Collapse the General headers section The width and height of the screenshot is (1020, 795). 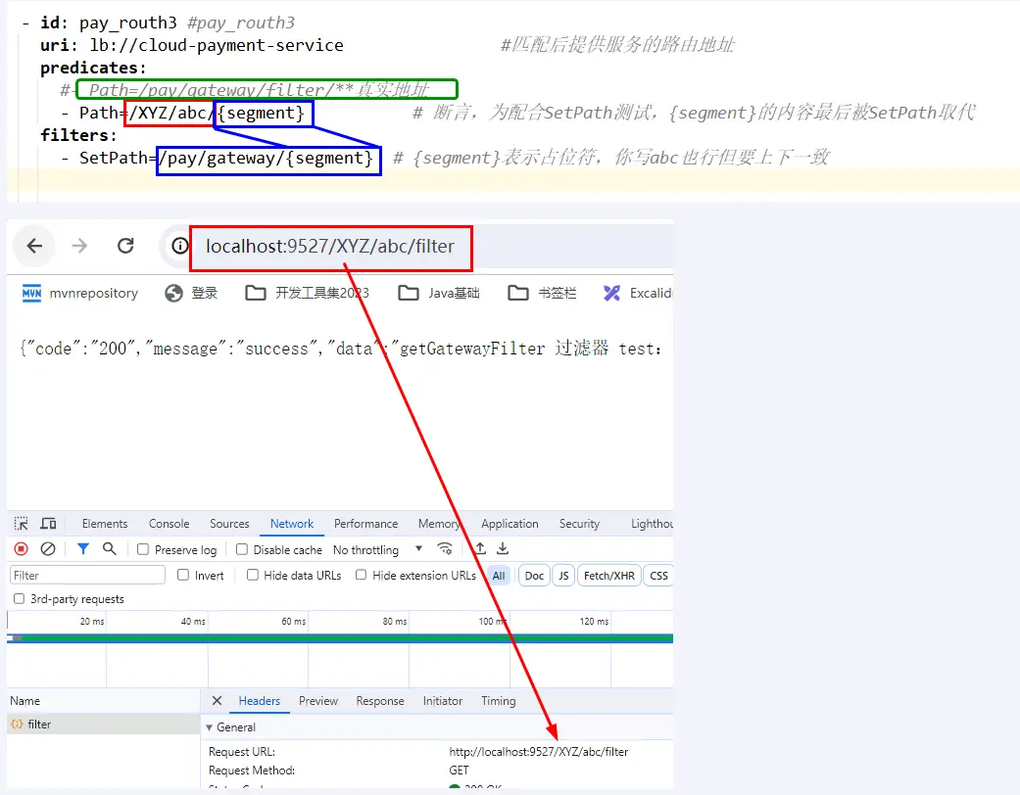pos(209,727)
